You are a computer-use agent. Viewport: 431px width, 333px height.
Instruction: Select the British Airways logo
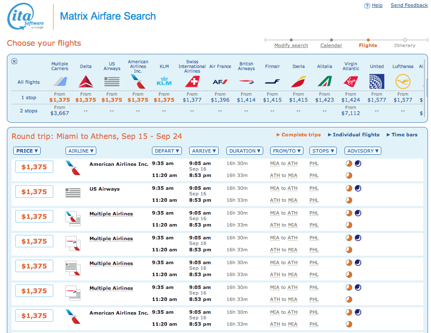tap(246, 82)
